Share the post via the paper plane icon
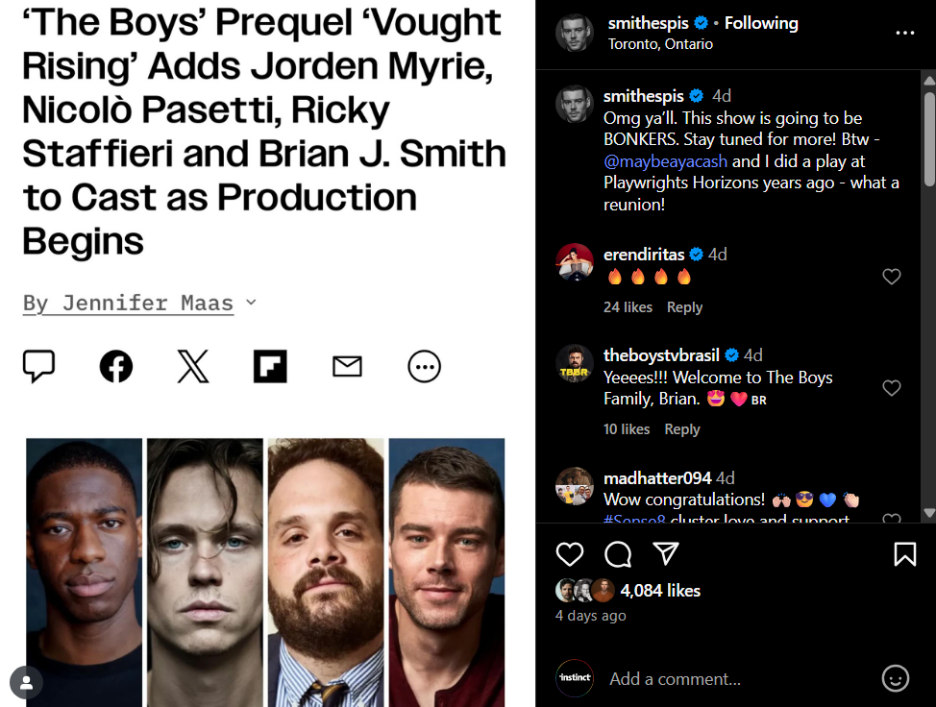The image size is (936, 707). [666, 553]
